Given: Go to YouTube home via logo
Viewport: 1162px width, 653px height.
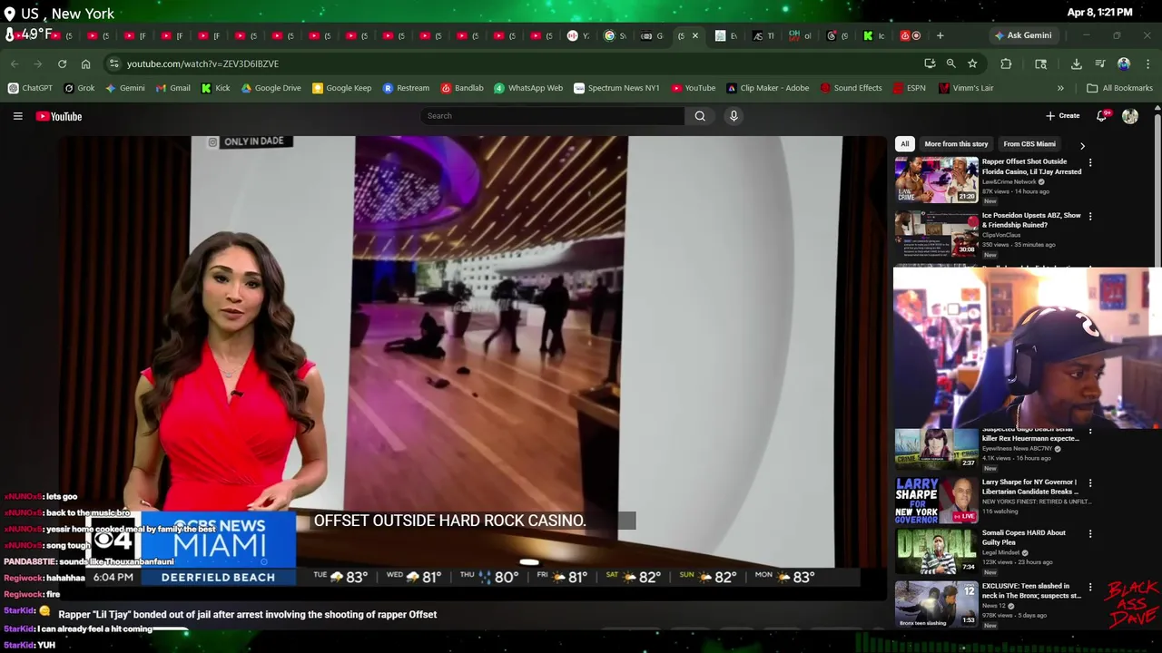Looking at the screenshot, I should click(x=59, y=116).
